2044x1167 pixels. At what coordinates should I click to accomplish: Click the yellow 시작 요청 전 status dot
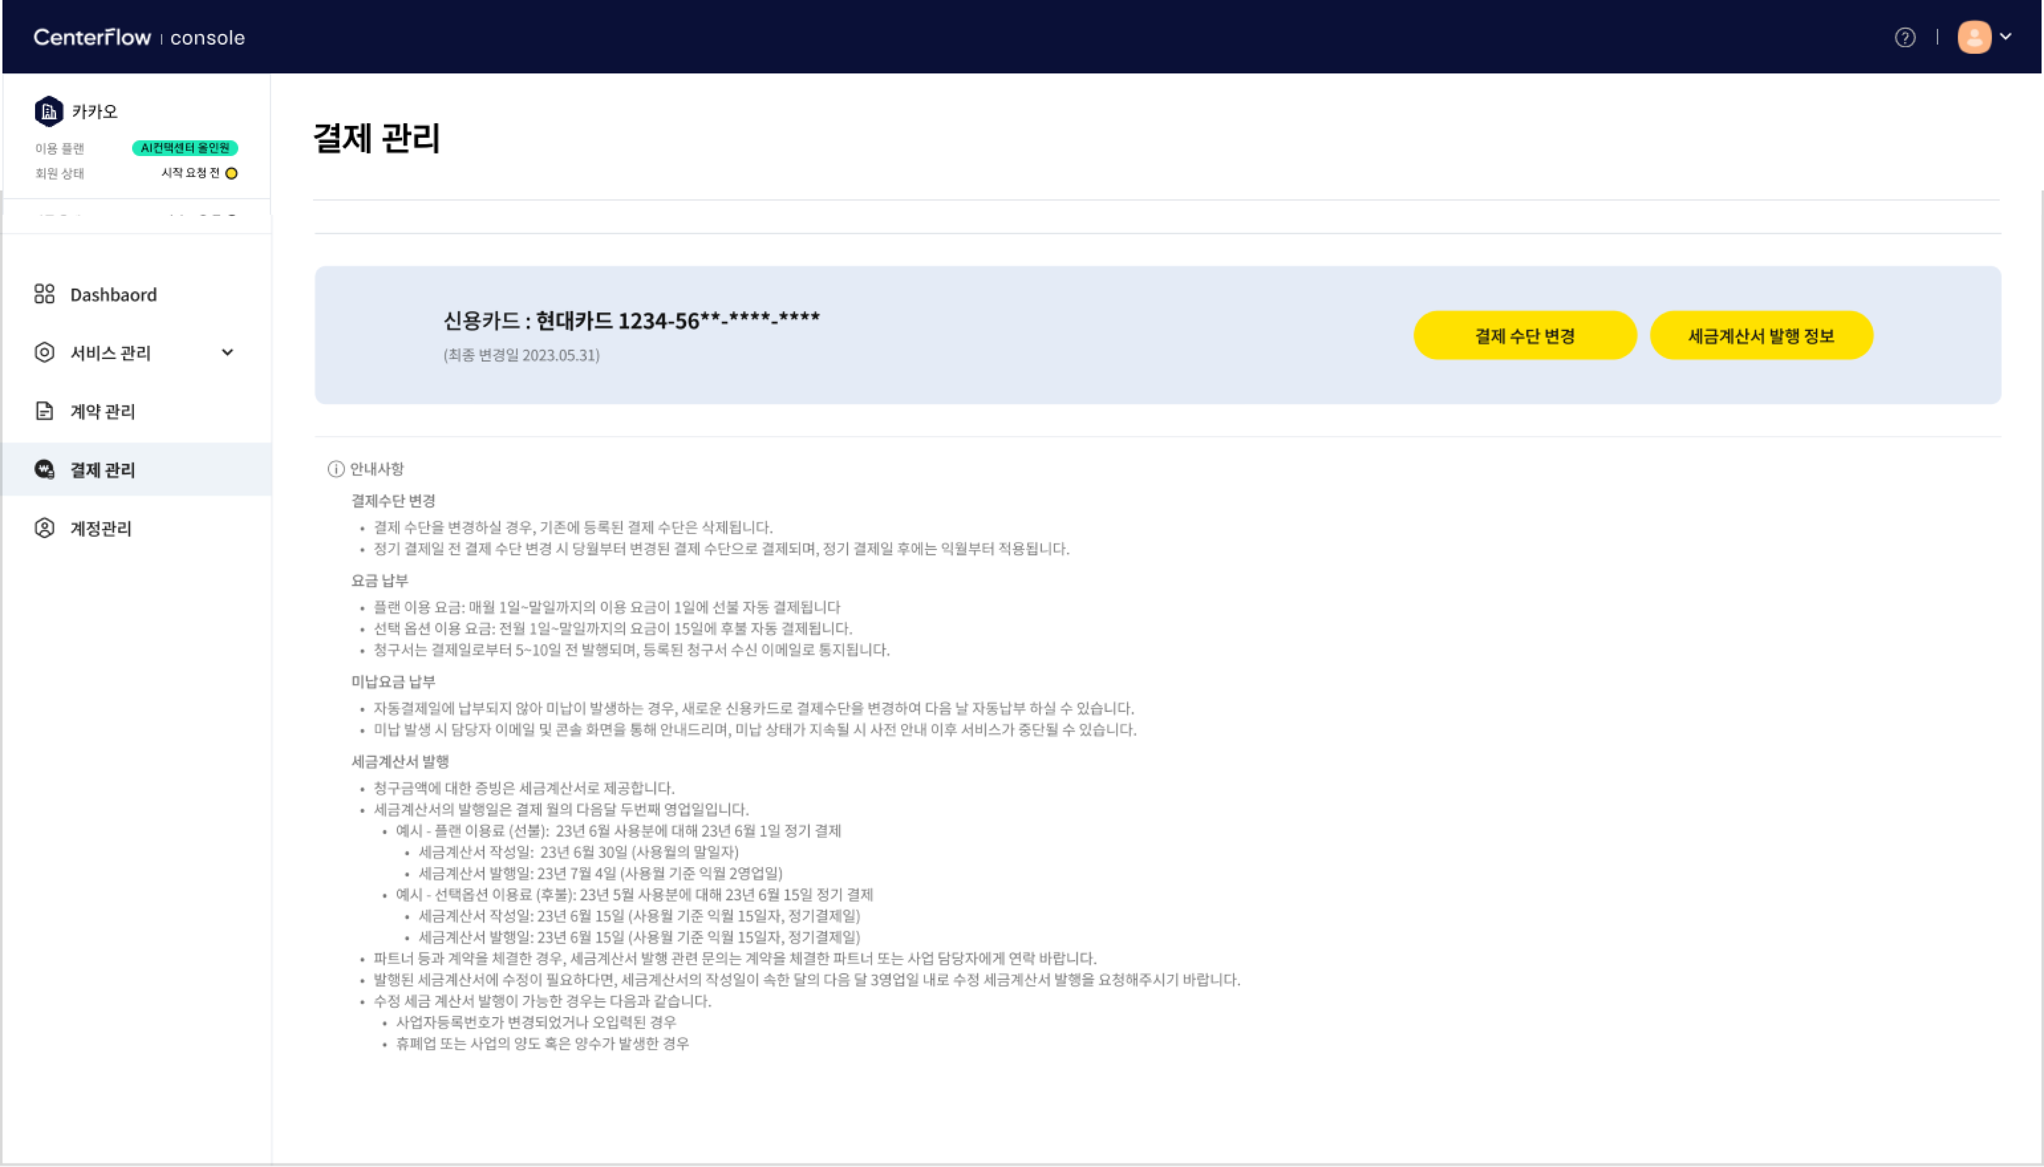pyautogui.click(x=231, y=173)
